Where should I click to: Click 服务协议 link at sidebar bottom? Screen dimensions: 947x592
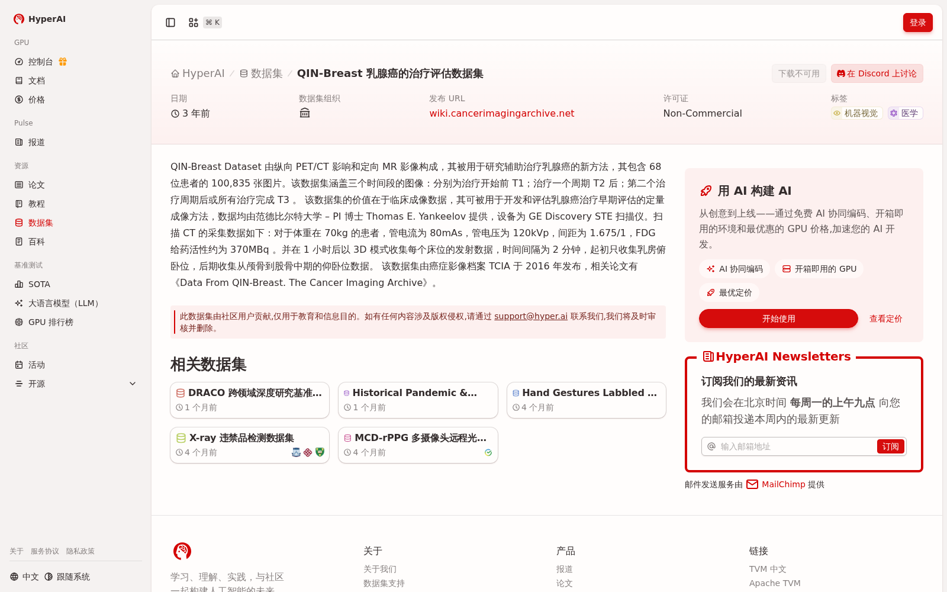45,551
